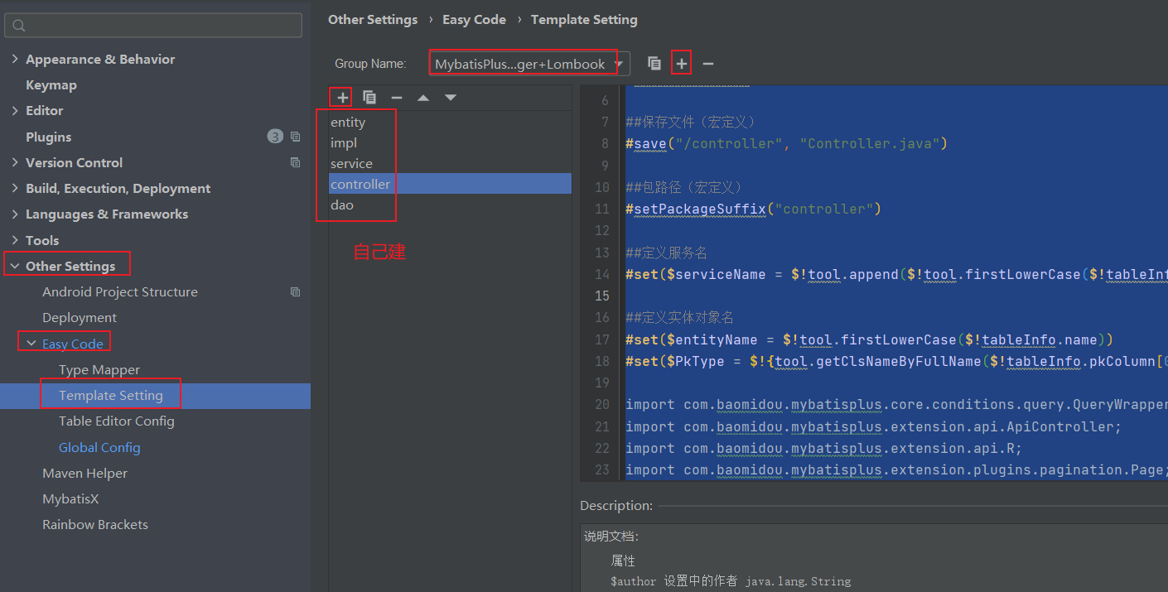
Task: Add a new template group
Action: tap(681, 64)
